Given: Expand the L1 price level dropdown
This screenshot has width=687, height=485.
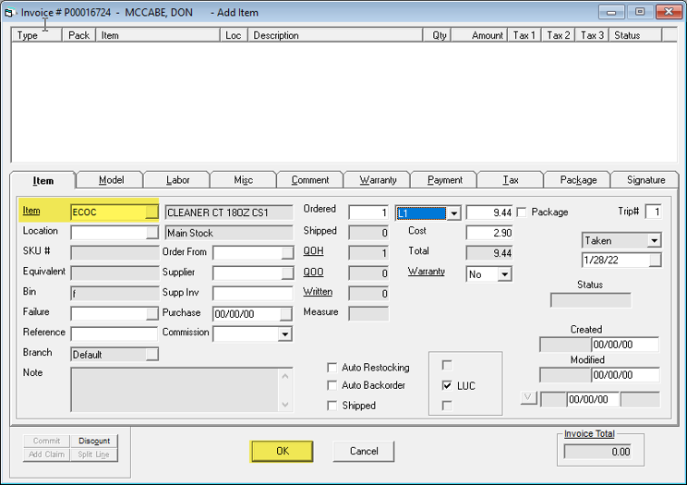Looking at the screenshot, I should tap(453, 213).
